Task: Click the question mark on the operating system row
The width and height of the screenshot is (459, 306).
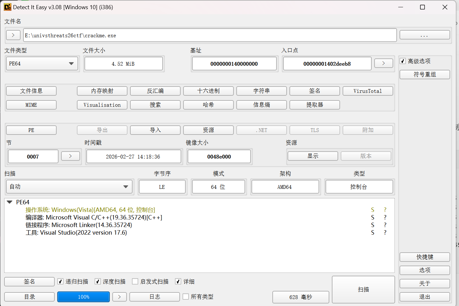Action: 385,210
